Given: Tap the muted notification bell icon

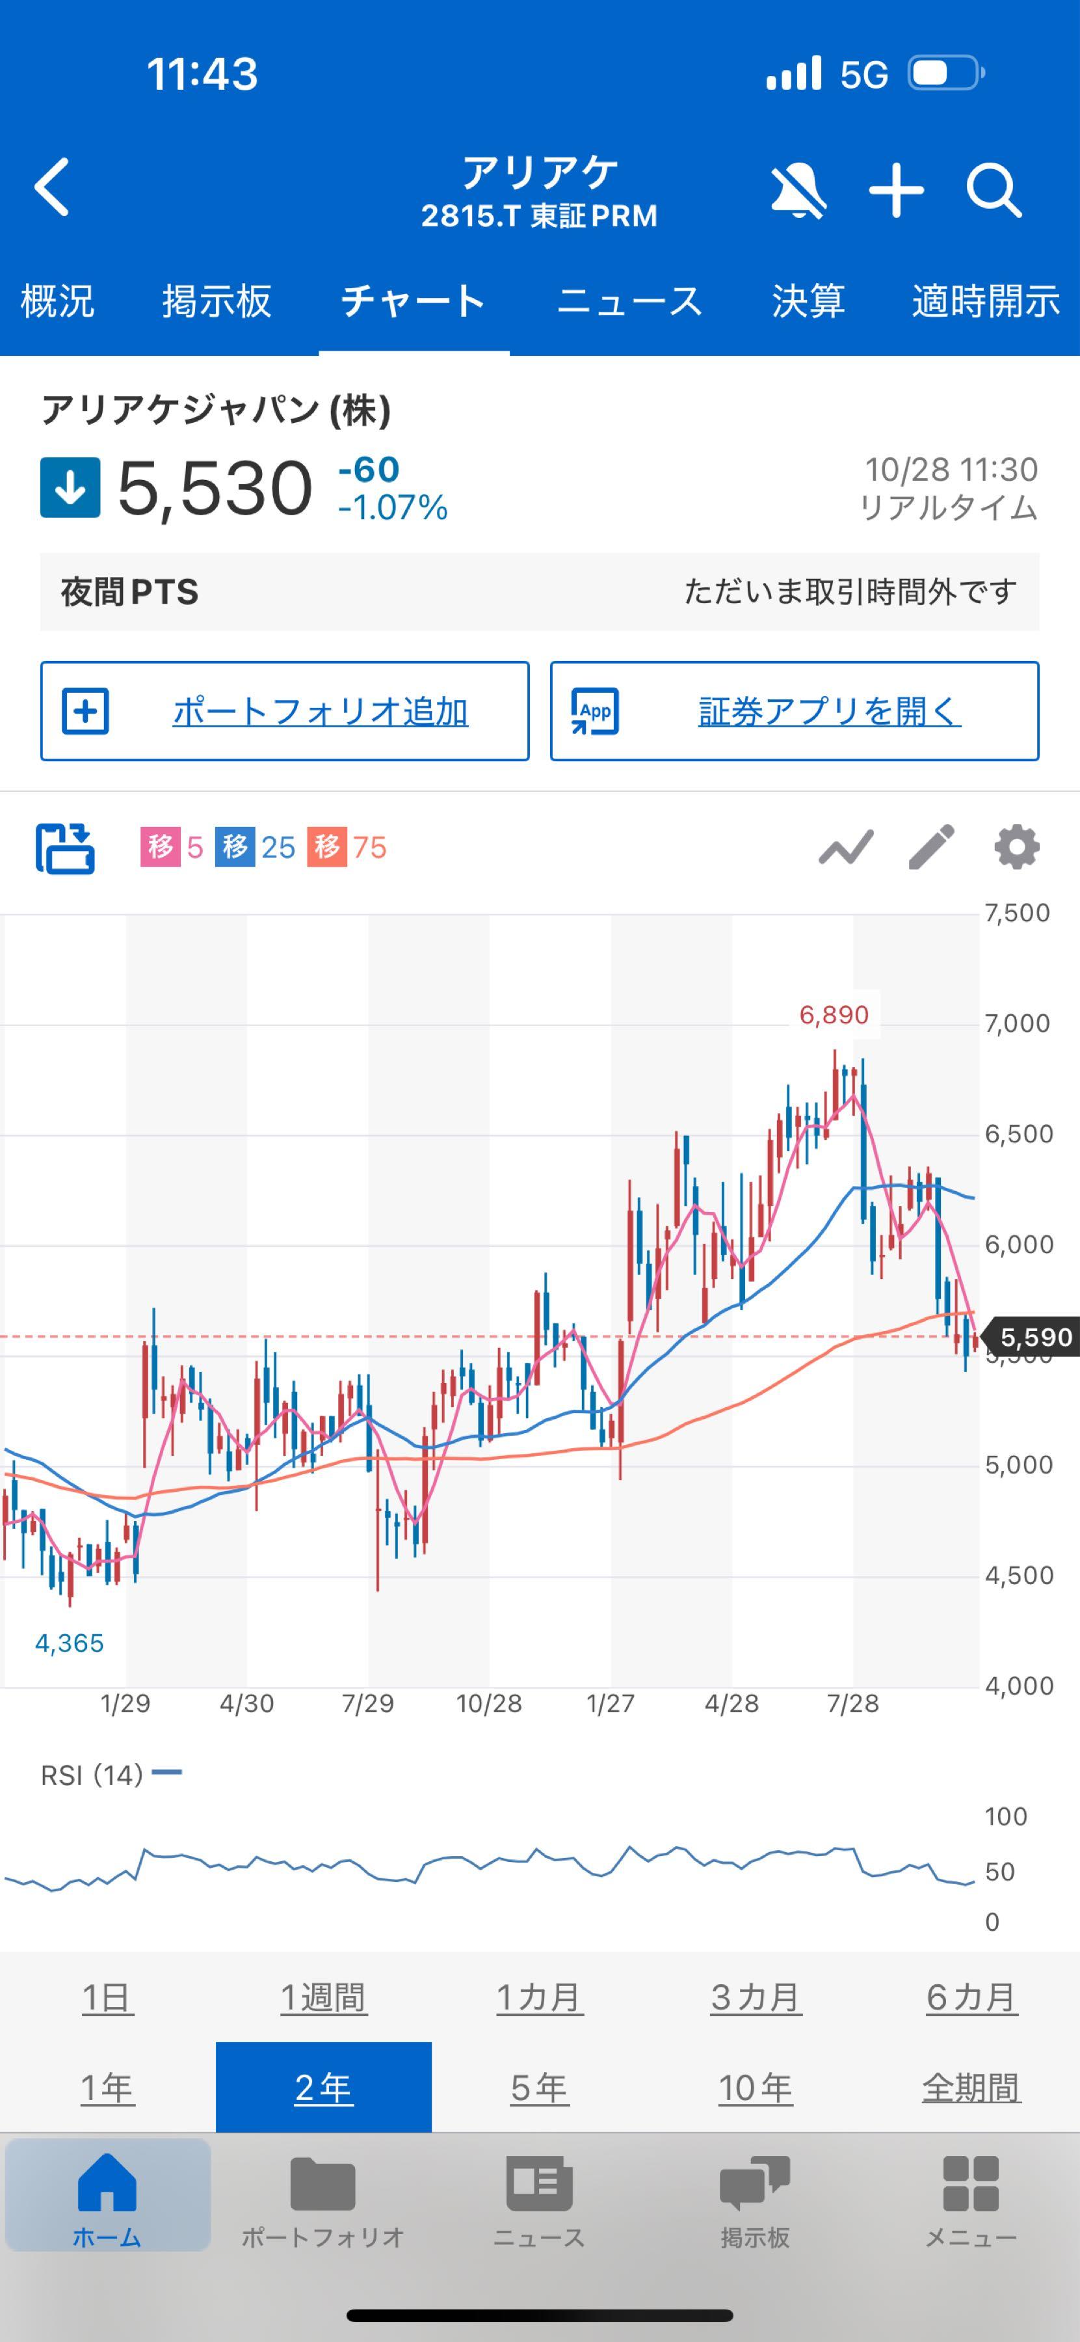Looking at the screenshot, I should click(798, 190).
